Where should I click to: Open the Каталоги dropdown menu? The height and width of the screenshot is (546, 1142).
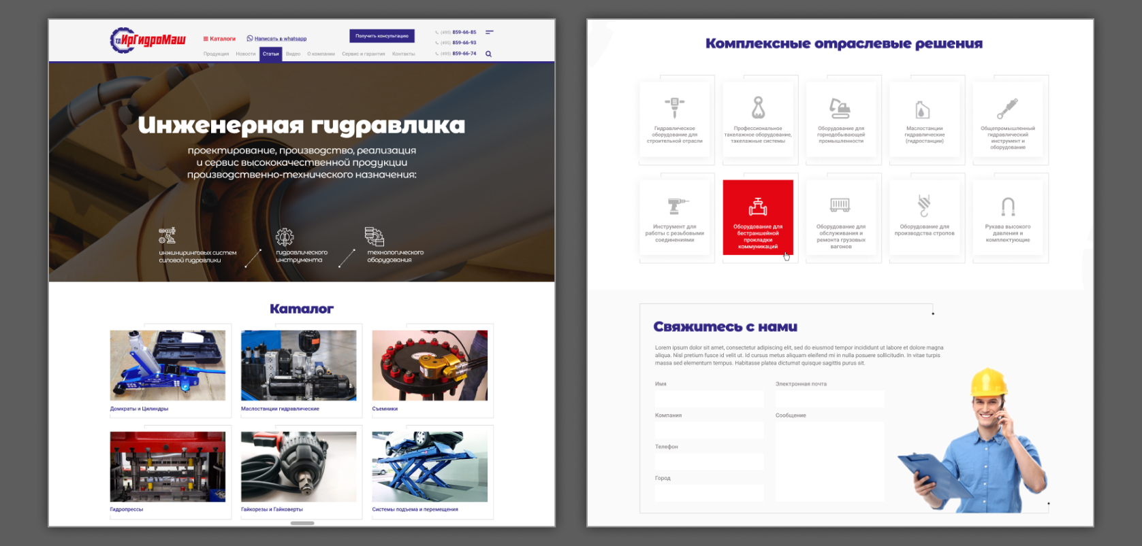coord(219,39)
